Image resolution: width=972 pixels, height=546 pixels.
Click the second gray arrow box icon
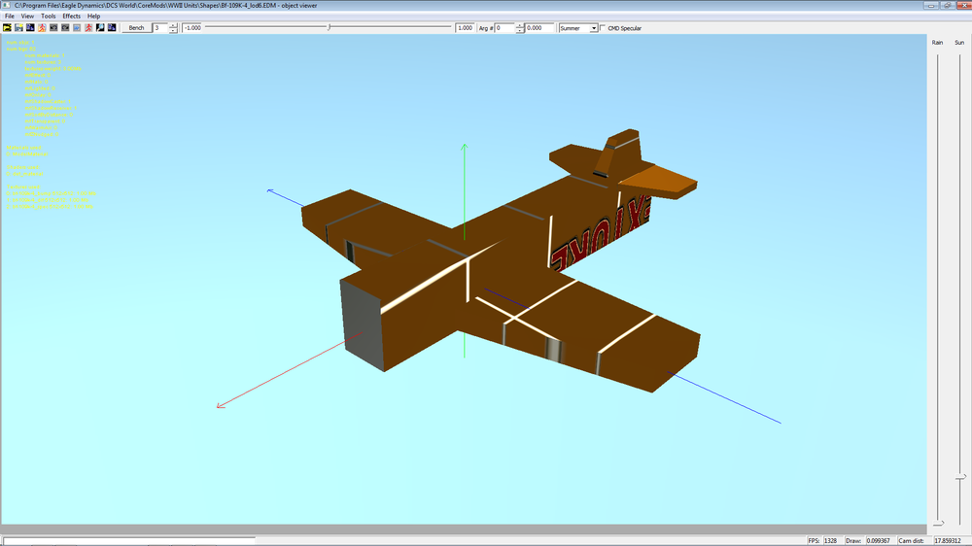[65, 28]
